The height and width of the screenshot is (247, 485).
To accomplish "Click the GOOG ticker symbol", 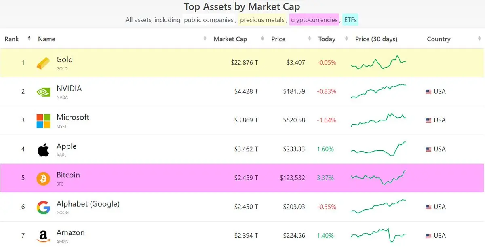I will tap(63, 213).
